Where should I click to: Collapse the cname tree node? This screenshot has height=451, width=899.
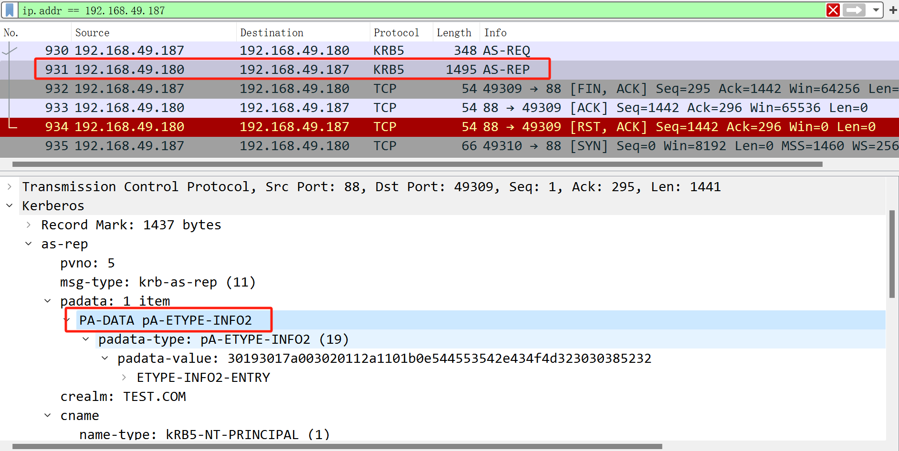[x=48, y=416]
